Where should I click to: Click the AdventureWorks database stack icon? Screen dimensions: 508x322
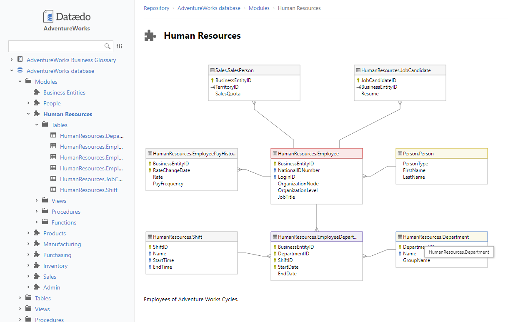tap(20, 70)
